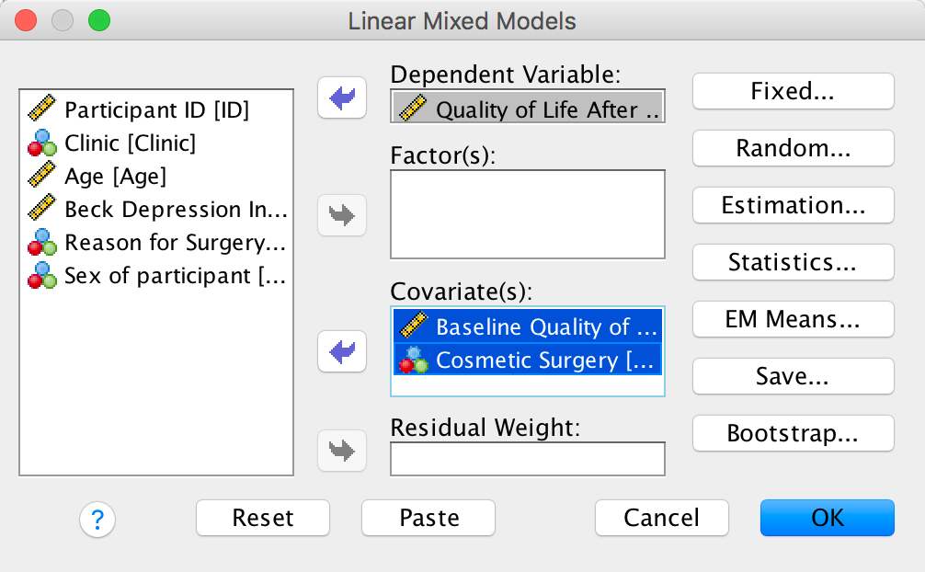Open the Fixed... effects dialog
Viewport: 925px width, 572px height.
[793, 91]
